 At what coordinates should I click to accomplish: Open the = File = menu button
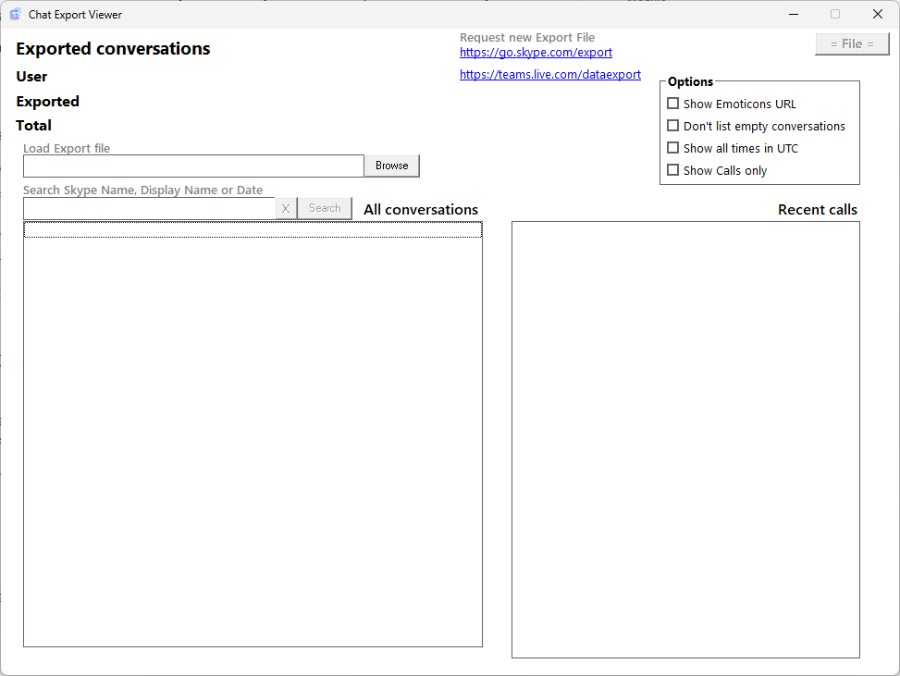[852, 44]
